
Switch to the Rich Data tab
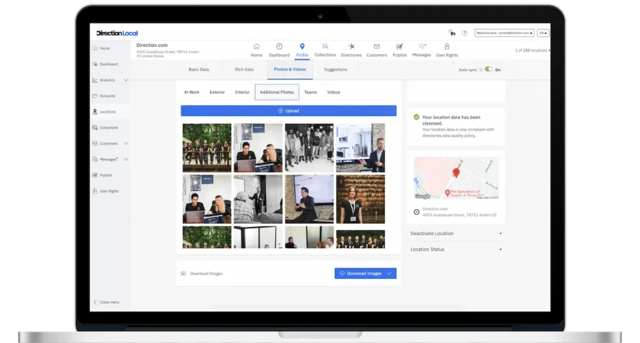[244, 69]
